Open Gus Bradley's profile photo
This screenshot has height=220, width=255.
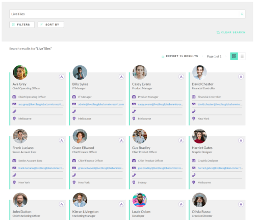[x=140, y=136]
